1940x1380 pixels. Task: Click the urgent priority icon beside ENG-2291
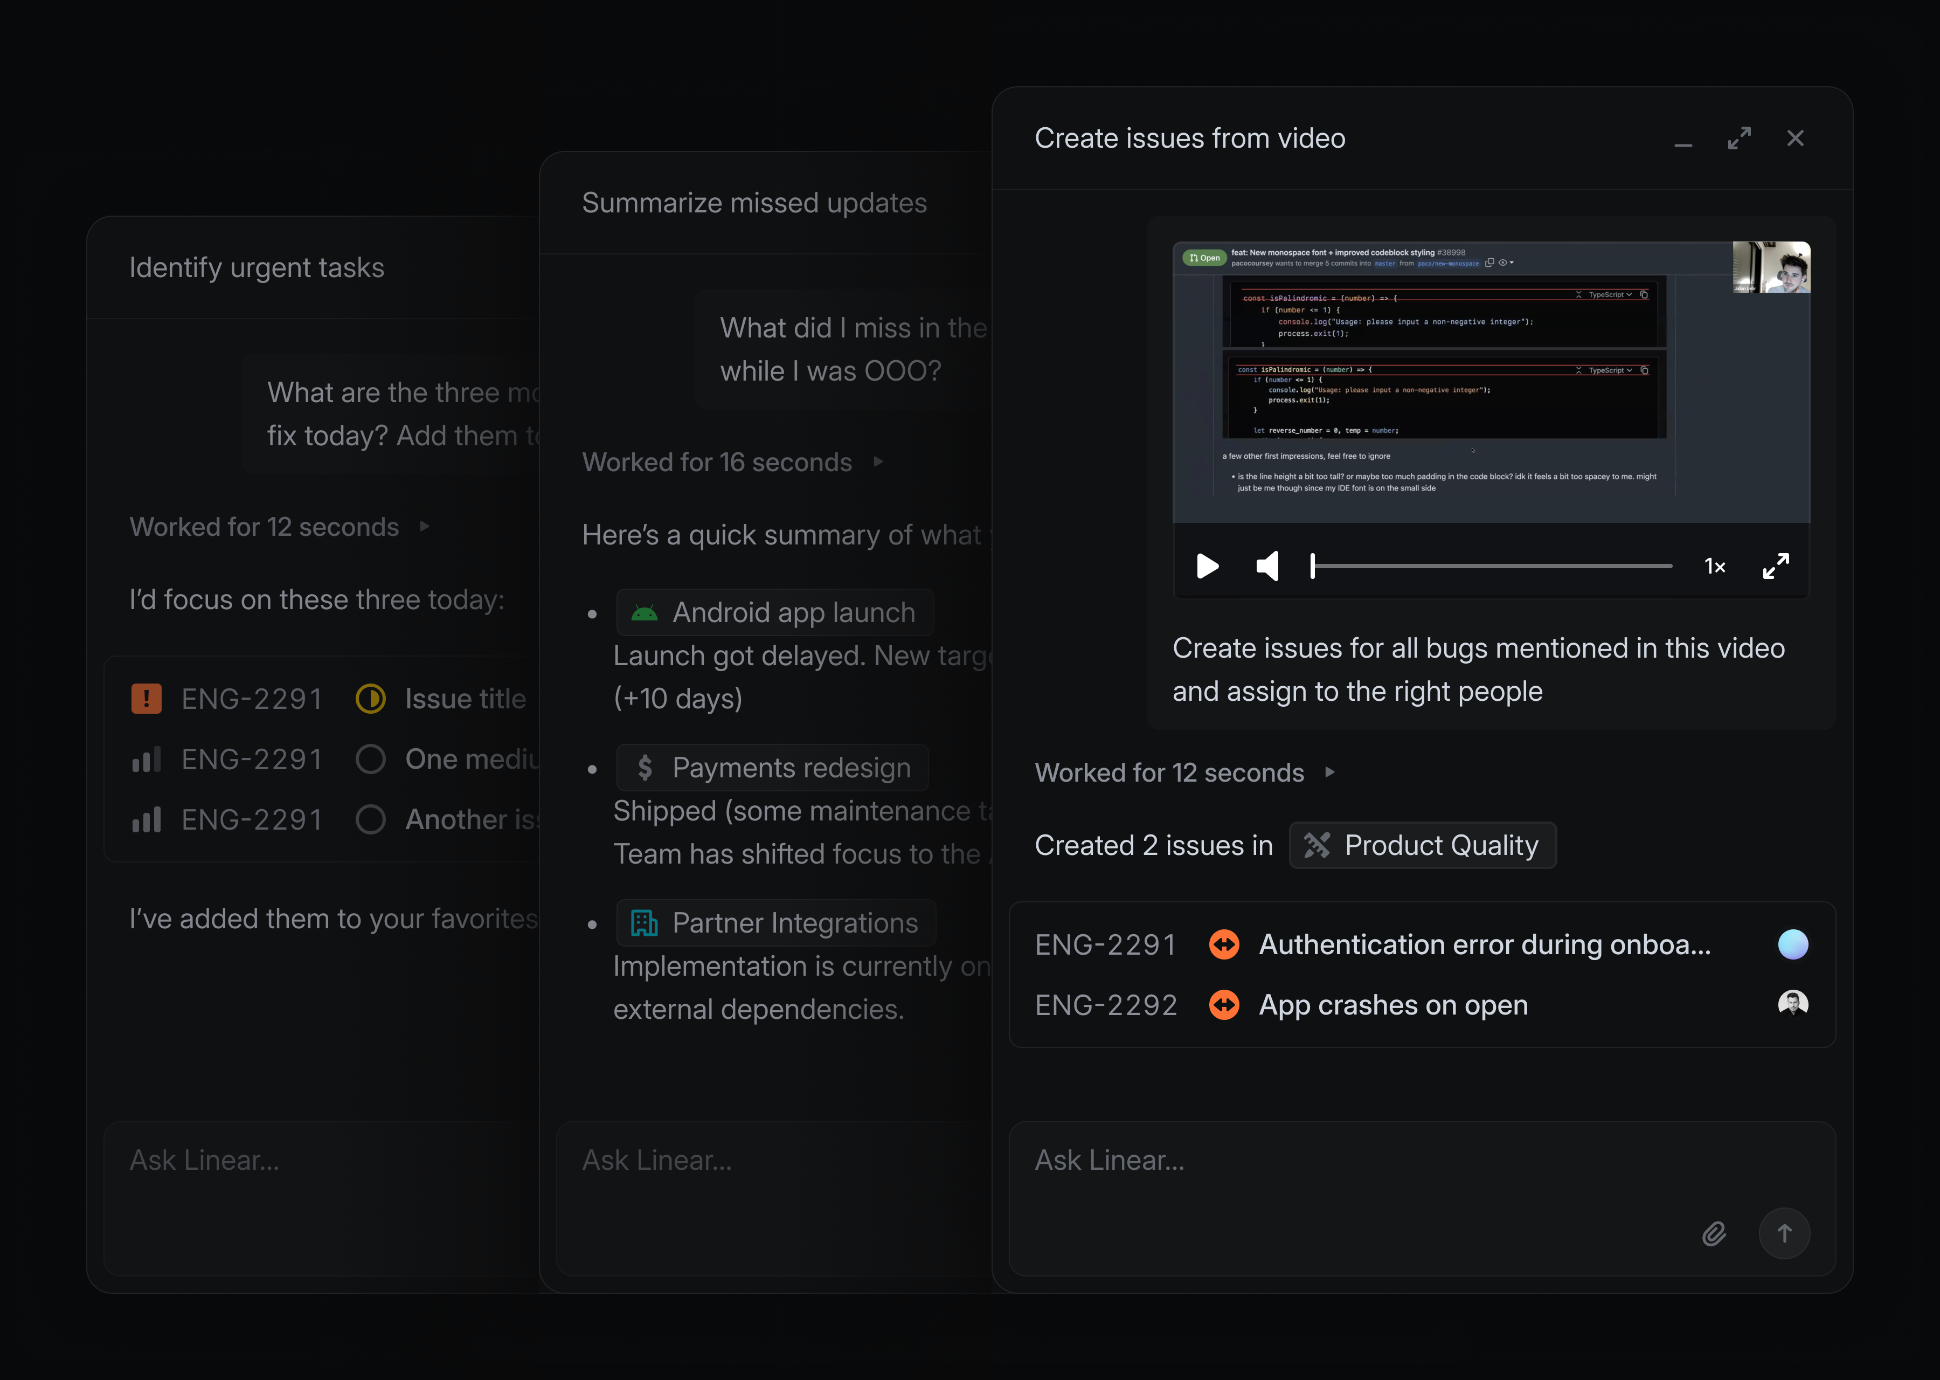click(x=146, y=699)
